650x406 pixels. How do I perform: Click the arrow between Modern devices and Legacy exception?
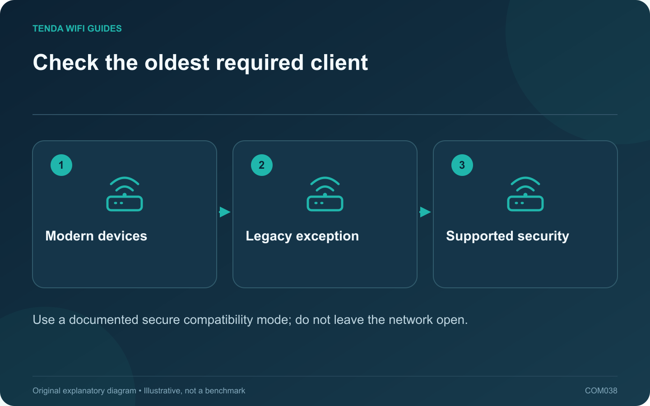225,212
